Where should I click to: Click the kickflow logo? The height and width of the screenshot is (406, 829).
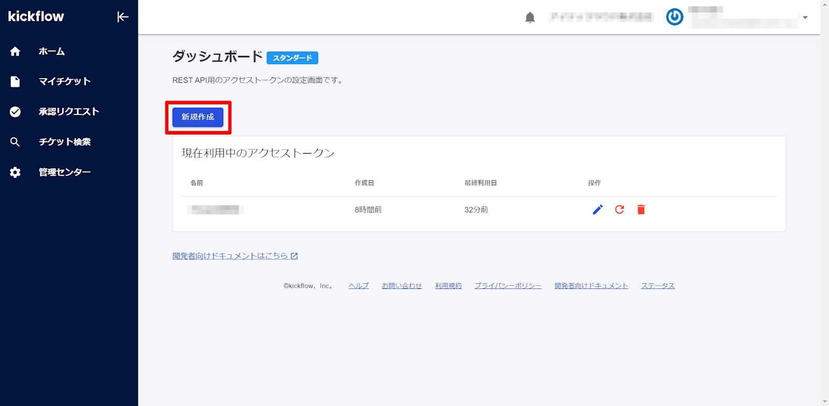[36, 17]
